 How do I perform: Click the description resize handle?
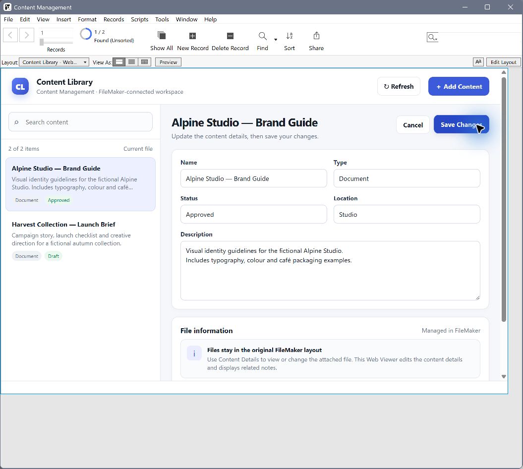[x=477, y=297]
